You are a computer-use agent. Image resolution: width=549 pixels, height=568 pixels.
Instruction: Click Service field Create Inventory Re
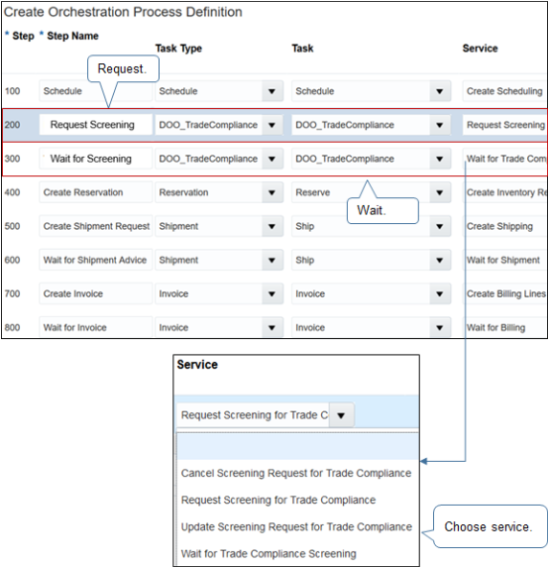pos(504,192)
